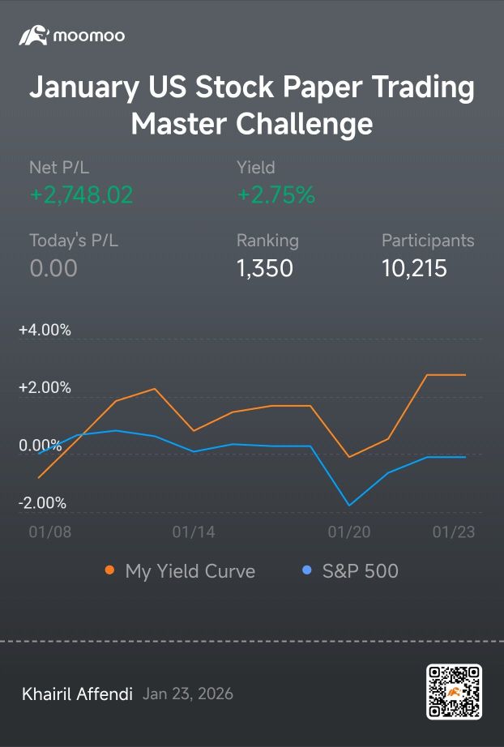Tap the moomoo bull logo icon
Image resolution: width=504 pixels, height=747 pixels.
[33, 36]
